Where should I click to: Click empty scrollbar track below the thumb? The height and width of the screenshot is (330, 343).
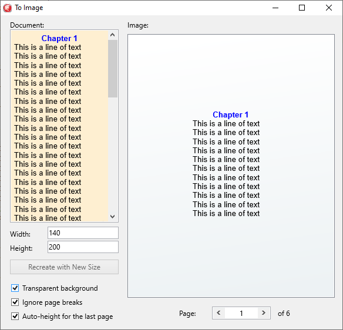[113, 154]
